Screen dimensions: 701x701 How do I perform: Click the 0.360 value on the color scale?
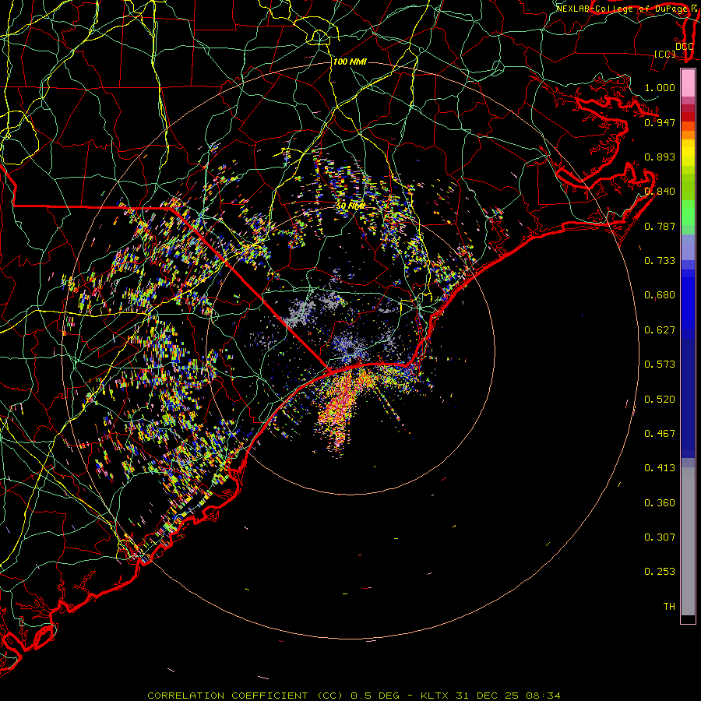pyautogui.click(x=660, y=503)
